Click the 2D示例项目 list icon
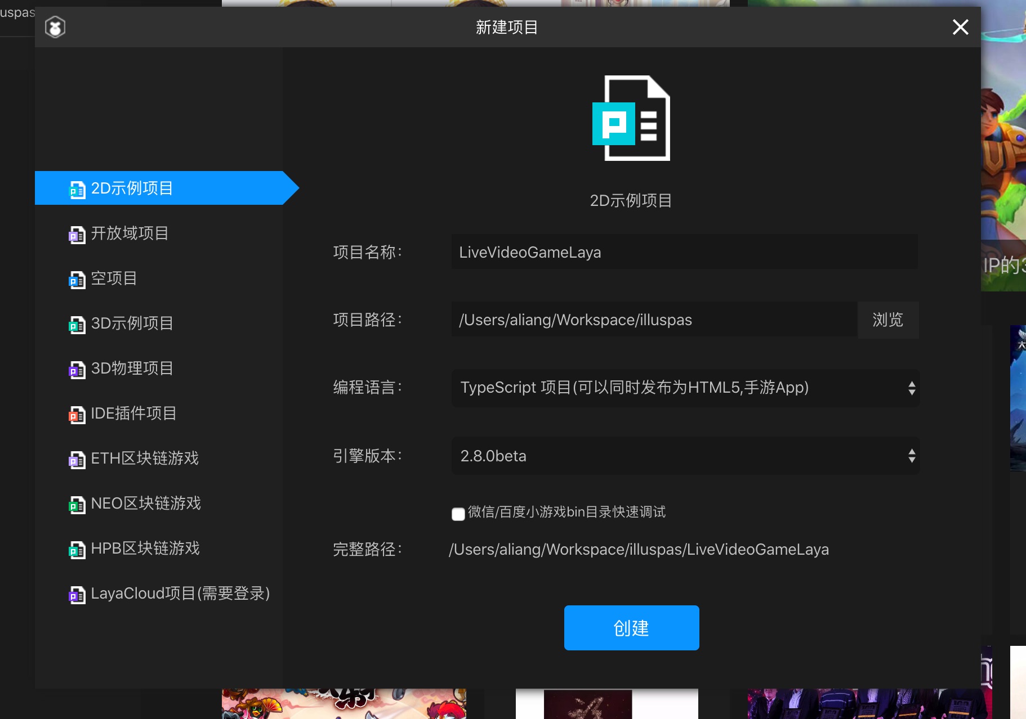The height and width of the screenshot is (719, 1026). [77, 190]
